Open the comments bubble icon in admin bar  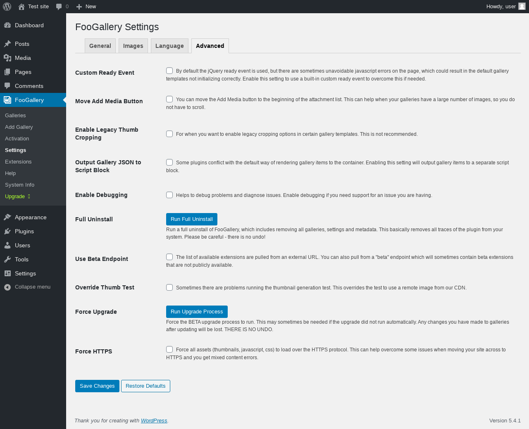pos(59,7)
